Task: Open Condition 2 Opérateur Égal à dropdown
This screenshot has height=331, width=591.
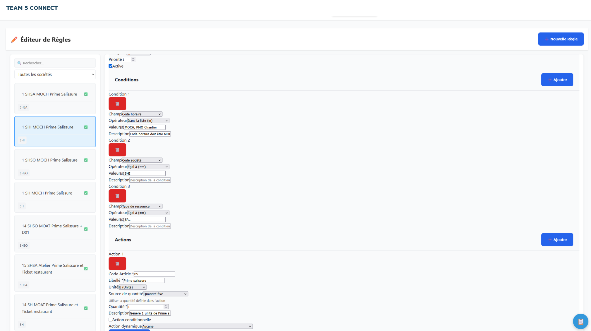Action: tap(148, 167)
